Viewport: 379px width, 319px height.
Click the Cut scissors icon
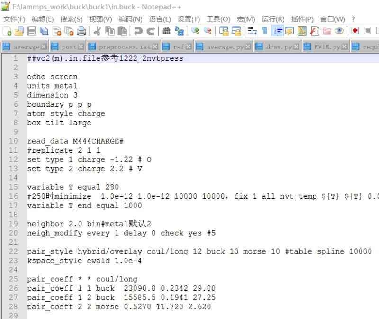point(97,31)
